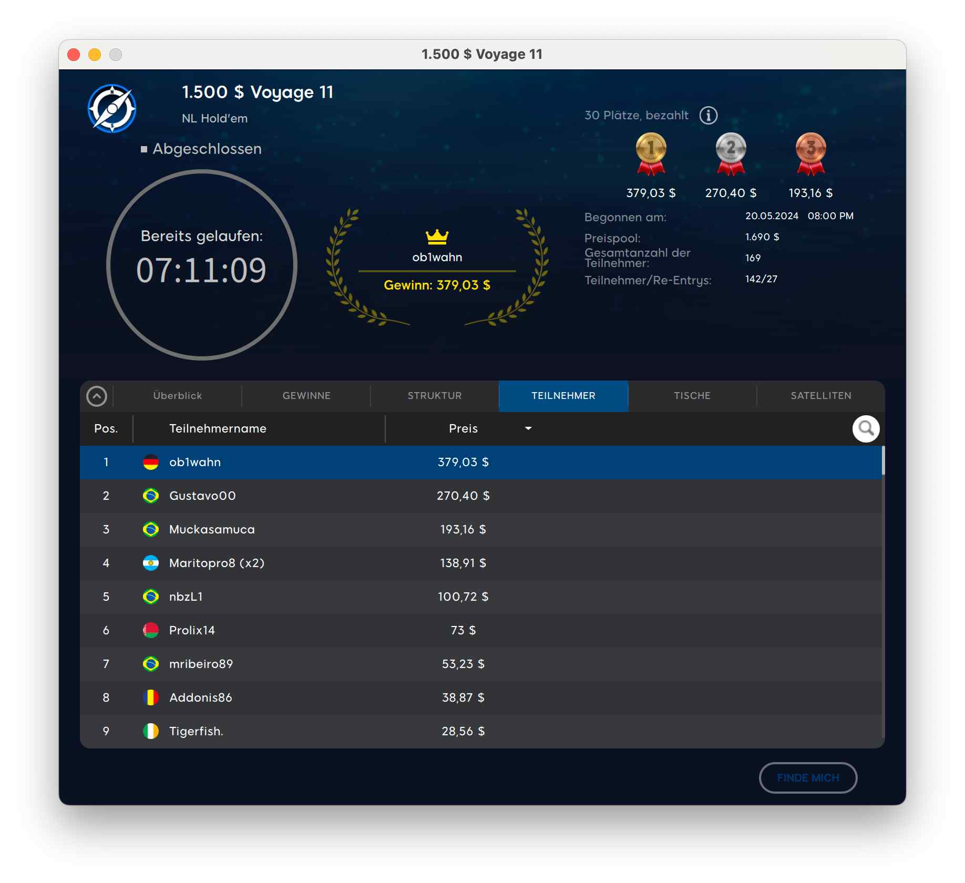Switch to the GEWINNE tab
Screen dimensions: 965x883
pos(306,396)
